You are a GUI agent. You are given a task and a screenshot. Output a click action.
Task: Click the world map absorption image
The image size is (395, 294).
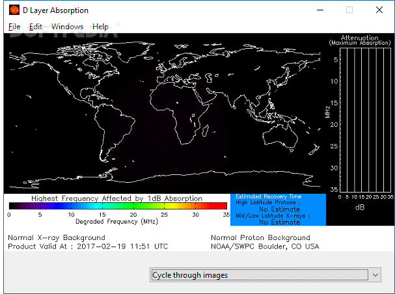pos(165,116)
